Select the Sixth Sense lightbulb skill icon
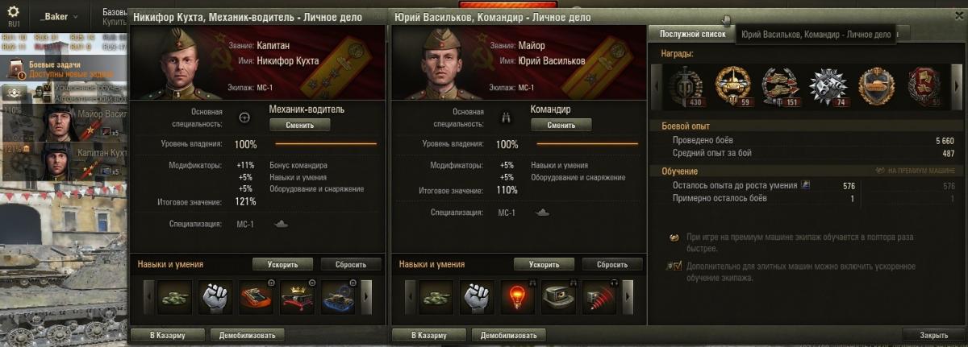This screenshot has height=347, width=968. [x=517, y=297]
